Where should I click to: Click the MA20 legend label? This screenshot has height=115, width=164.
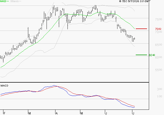coord(3,1)
